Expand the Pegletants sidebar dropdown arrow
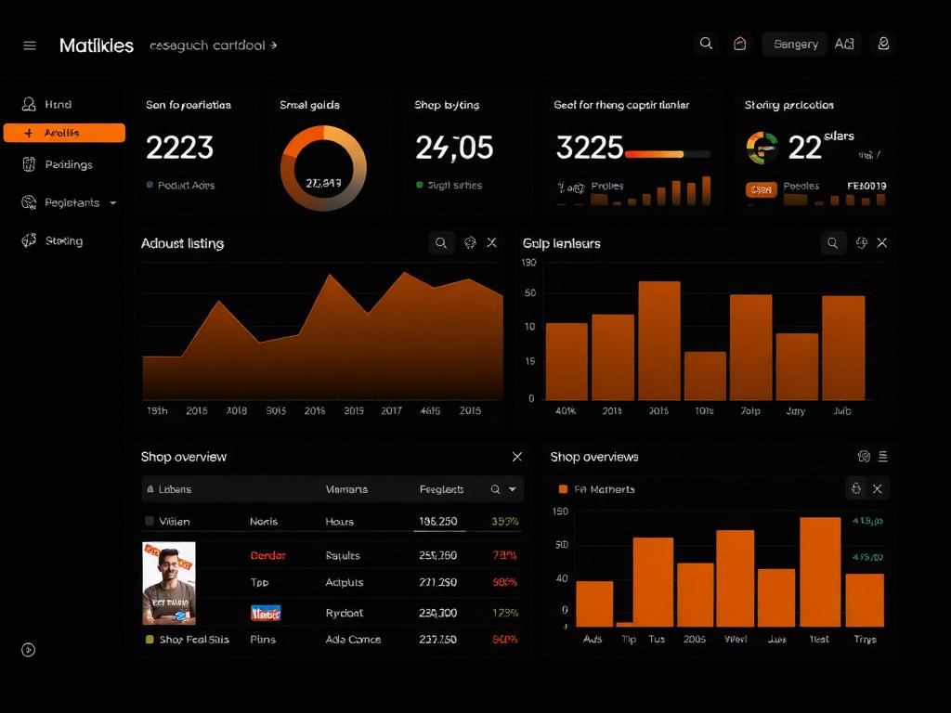Viewport: 951px width, 713px height. (x=112, y=203)
